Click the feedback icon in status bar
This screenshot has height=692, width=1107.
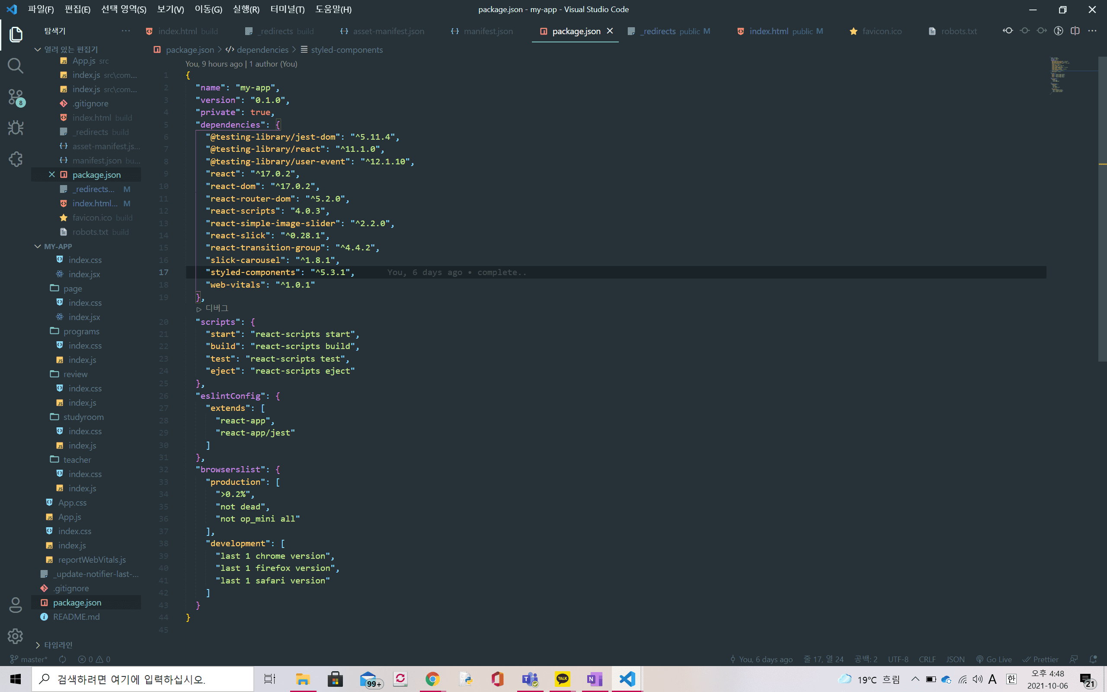coord(1074,659)
